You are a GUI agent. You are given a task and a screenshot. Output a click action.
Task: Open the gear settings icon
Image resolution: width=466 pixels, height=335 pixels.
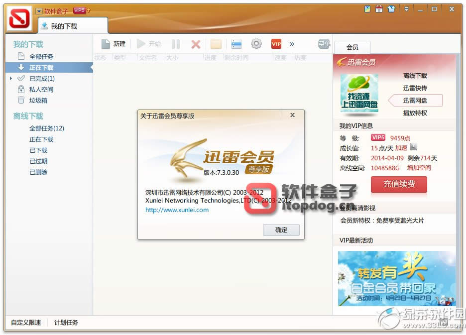tap(256, 44)
